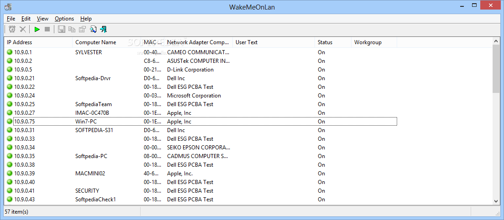Click the green status icon for 10.9.0.27
Screen dimensions: 504x220
(9, 113)
